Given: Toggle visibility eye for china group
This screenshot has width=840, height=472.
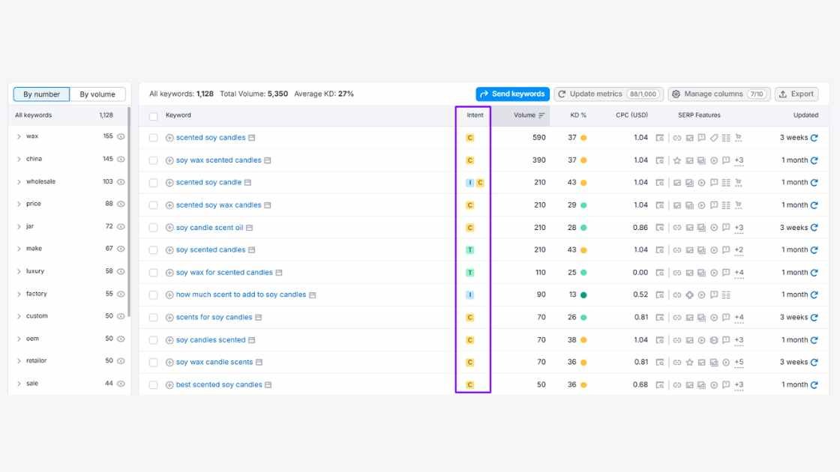Looking at the screenshot, I should (121, 159).
